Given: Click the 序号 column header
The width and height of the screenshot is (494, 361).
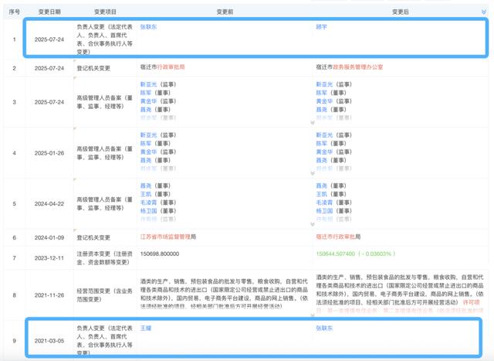Looking at the screenshot, I should (x=14, y=12).
